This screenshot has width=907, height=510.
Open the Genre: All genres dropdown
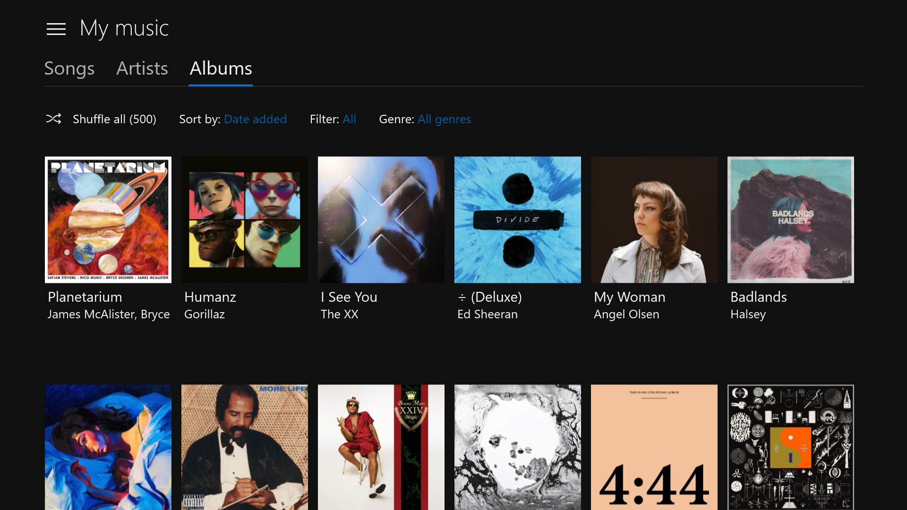[x=444, y=119]
